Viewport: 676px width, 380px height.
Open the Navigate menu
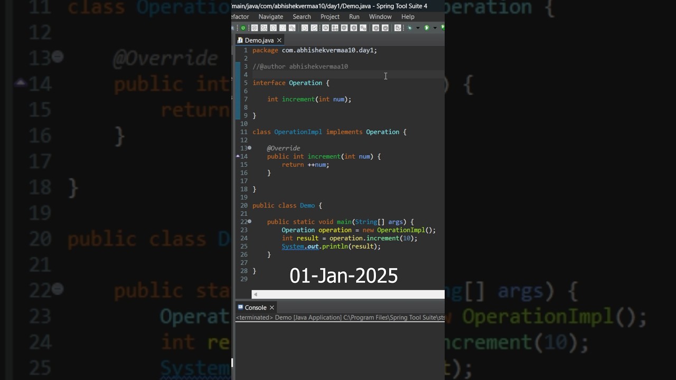tap(271, 17)
